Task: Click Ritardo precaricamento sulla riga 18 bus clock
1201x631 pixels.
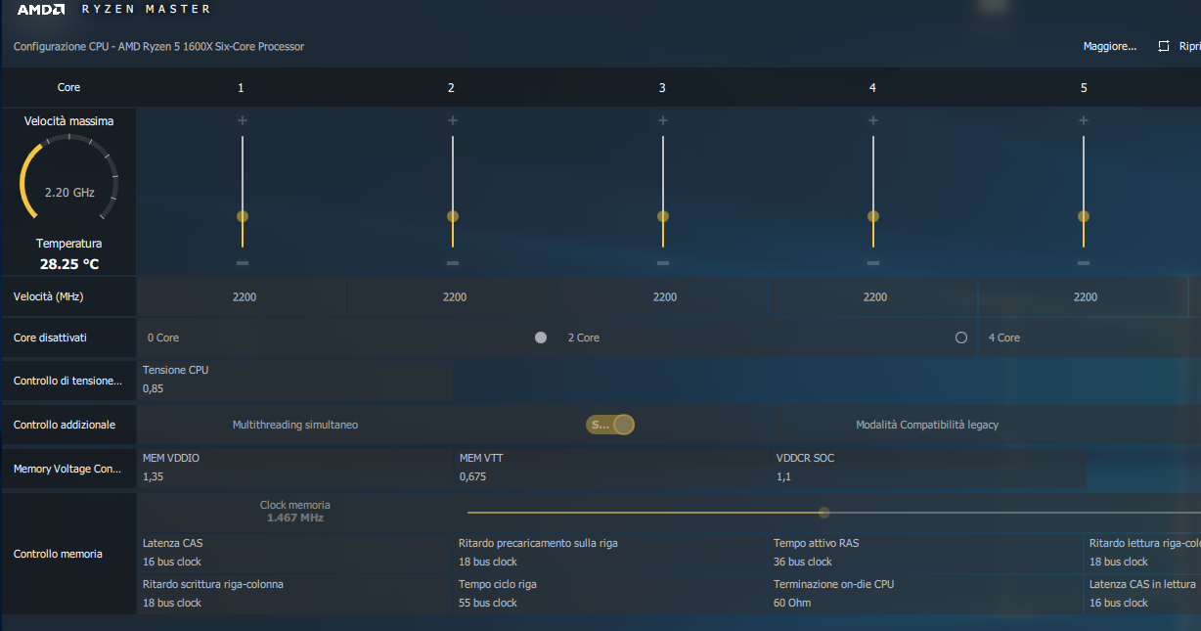Action: point(488,562)
